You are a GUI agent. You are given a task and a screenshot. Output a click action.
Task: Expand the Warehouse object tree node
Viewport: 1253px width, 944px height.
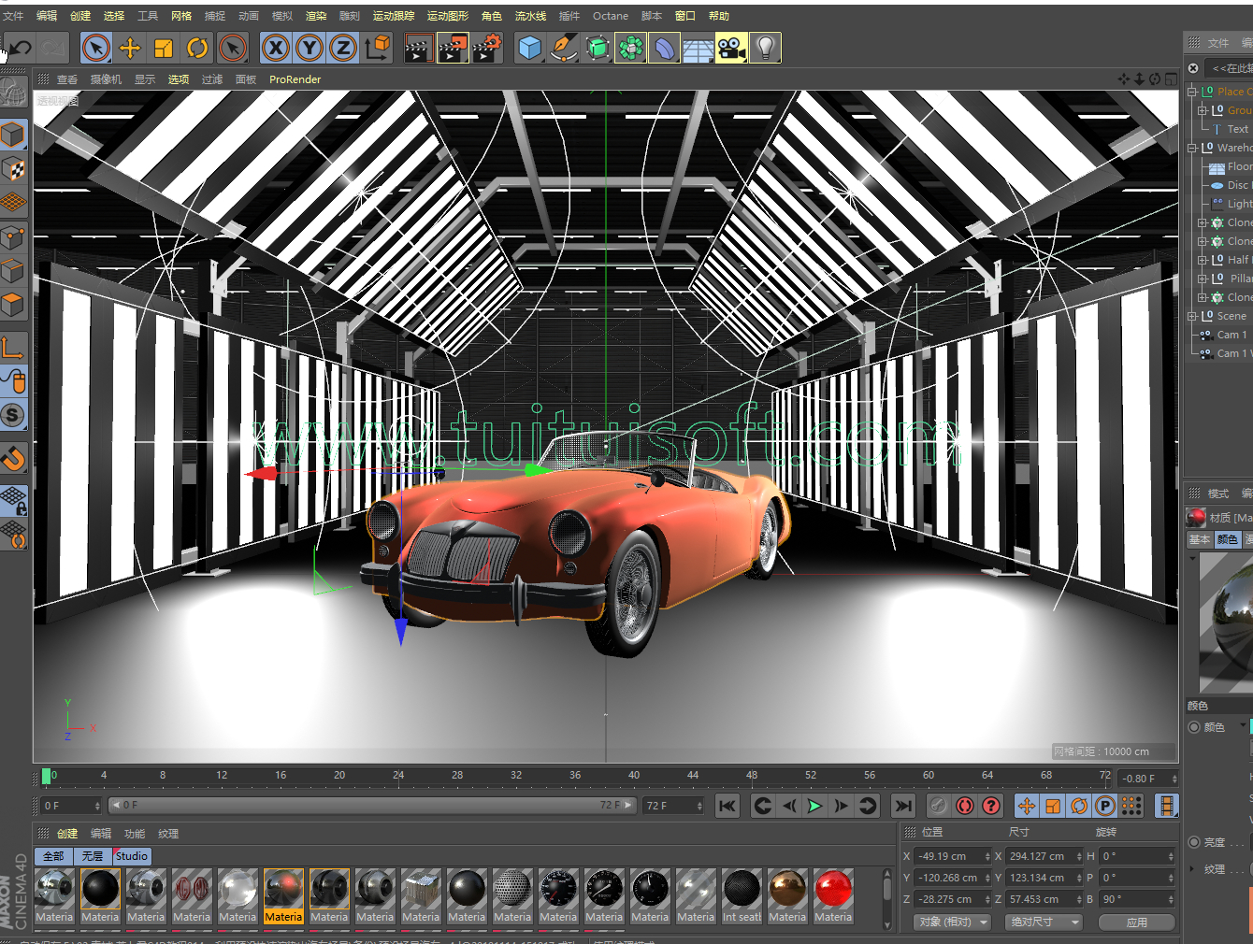tap(1192, 148)
